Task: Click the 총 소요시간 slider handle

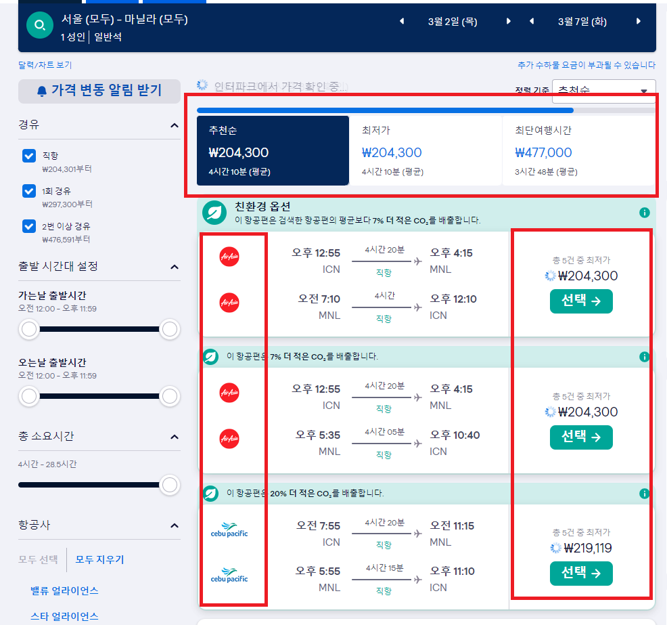Action: (170, 485)
